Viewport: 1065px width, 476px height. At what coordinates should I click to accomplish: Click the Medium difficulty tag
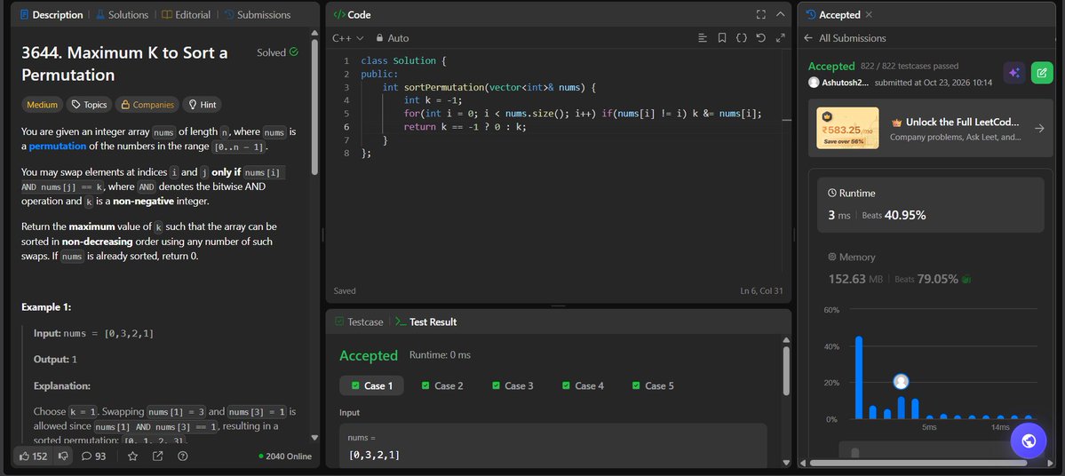pos(42,105)
